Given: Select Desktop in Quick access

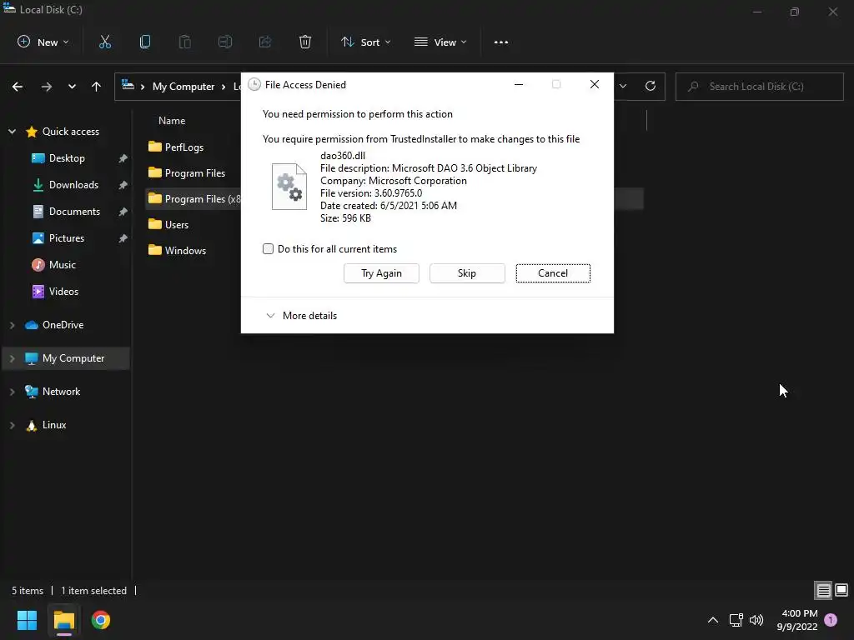Looking at the screenshot, I should [x=67, y=158].
